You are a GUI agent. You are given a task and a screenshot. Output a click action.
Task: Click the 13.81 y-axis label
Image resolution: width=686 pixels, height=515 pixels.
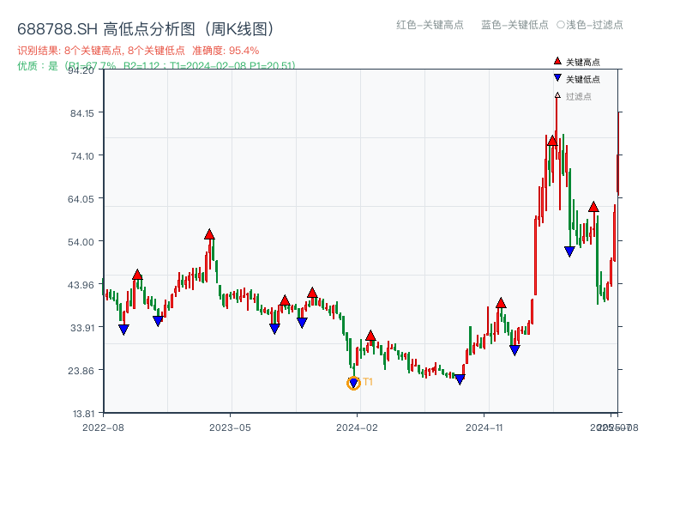point(83,414)
